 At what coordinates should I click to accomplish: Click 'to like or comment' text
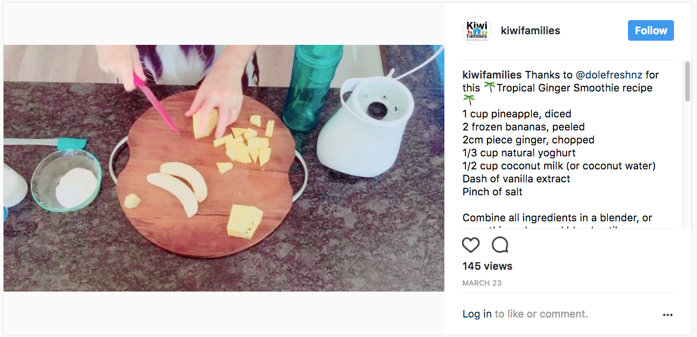pyautogui.click(x=541, y=314)
